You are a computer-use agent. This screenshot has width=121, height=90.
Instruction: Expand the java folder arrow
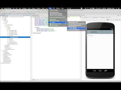pyautogui.click(x=7, y=28)
